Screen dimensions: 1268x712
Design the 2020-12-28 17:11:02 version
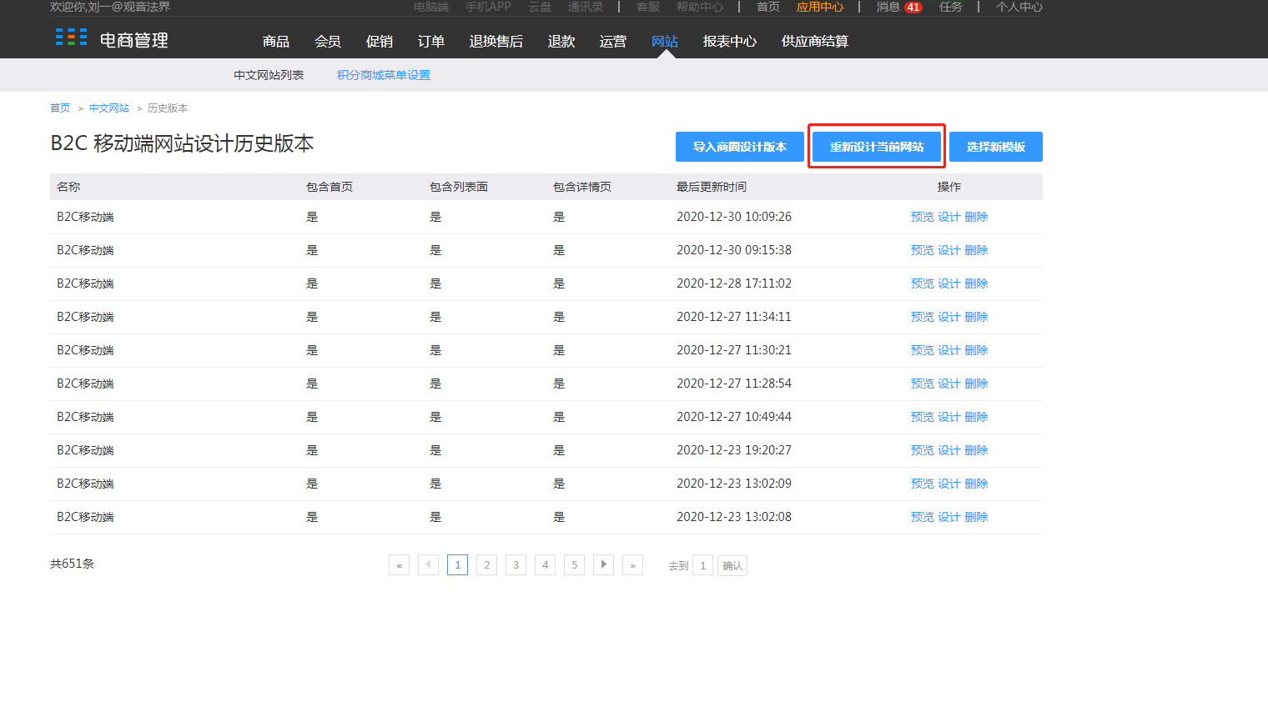pyautogui.click(x=949, y=283)
